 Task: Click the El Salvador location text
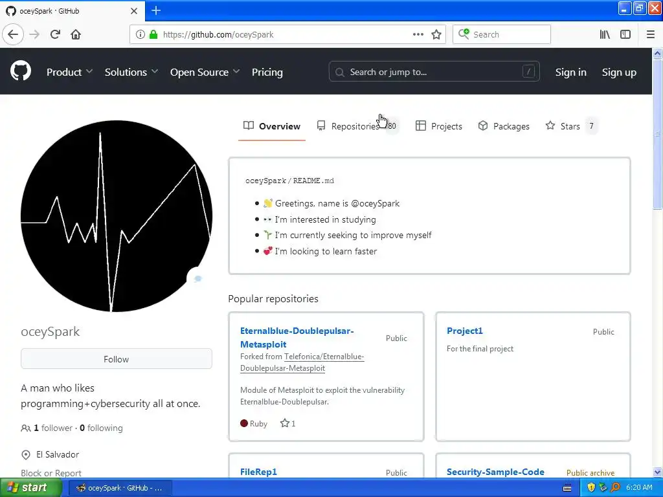(x=58, y=454)
